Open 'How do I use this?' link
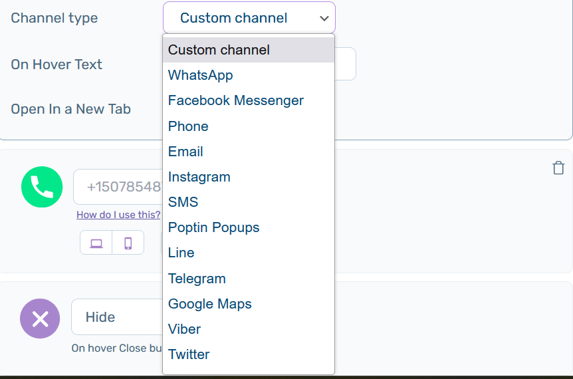This screenshot has width=573, height=379. point(118,215)
